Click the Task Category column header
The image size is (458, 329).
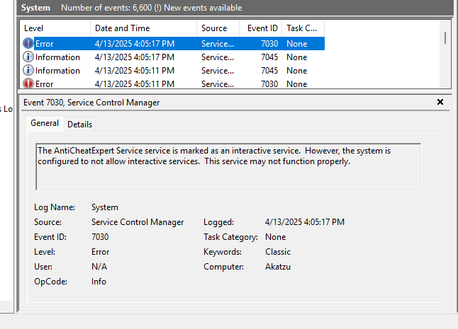302,28
